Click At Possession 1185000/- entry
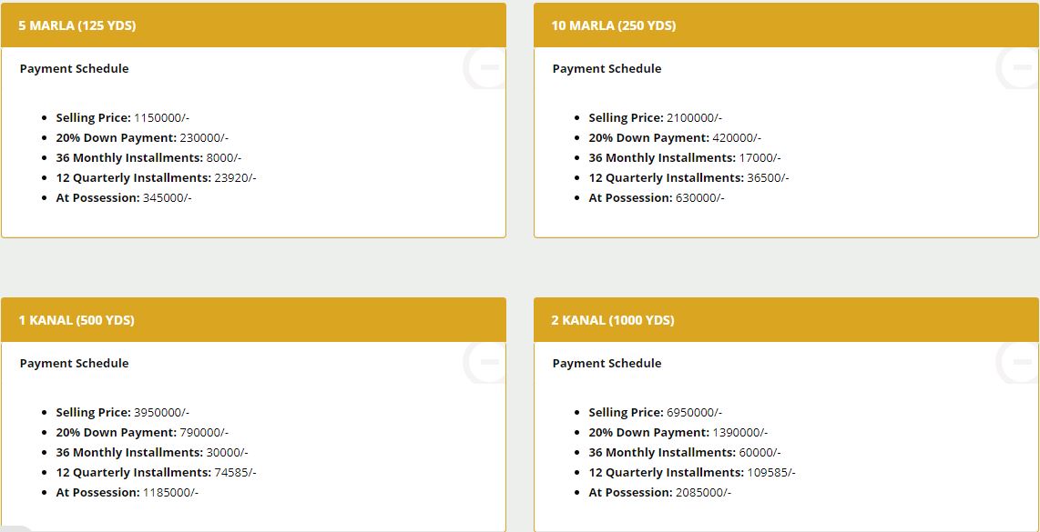 click(x=127, y=493)
